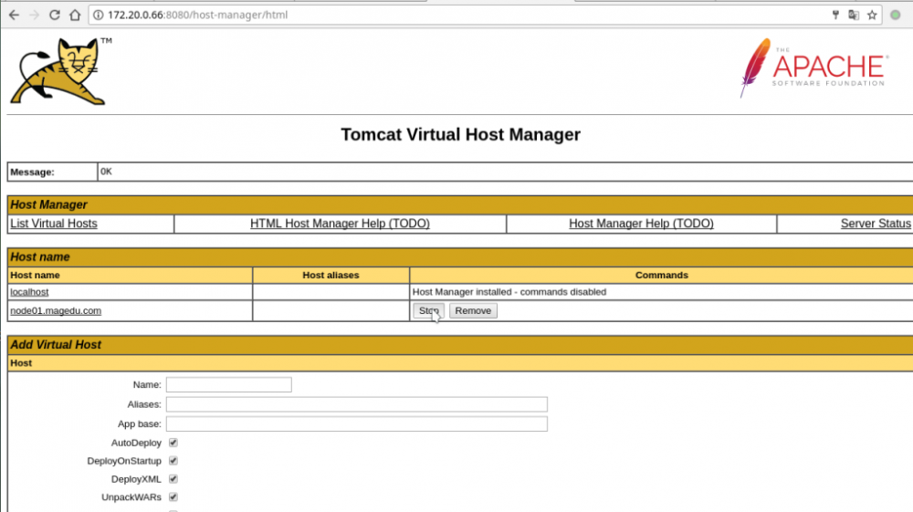Reload the Host Manager page
Image resolution: width=913 pixels, height=512 pixels.
[54, 16]
